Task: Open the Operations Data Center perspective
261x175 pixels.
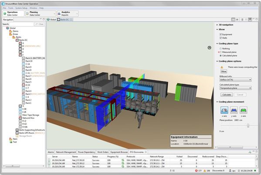Action: (x=13, y=13)
